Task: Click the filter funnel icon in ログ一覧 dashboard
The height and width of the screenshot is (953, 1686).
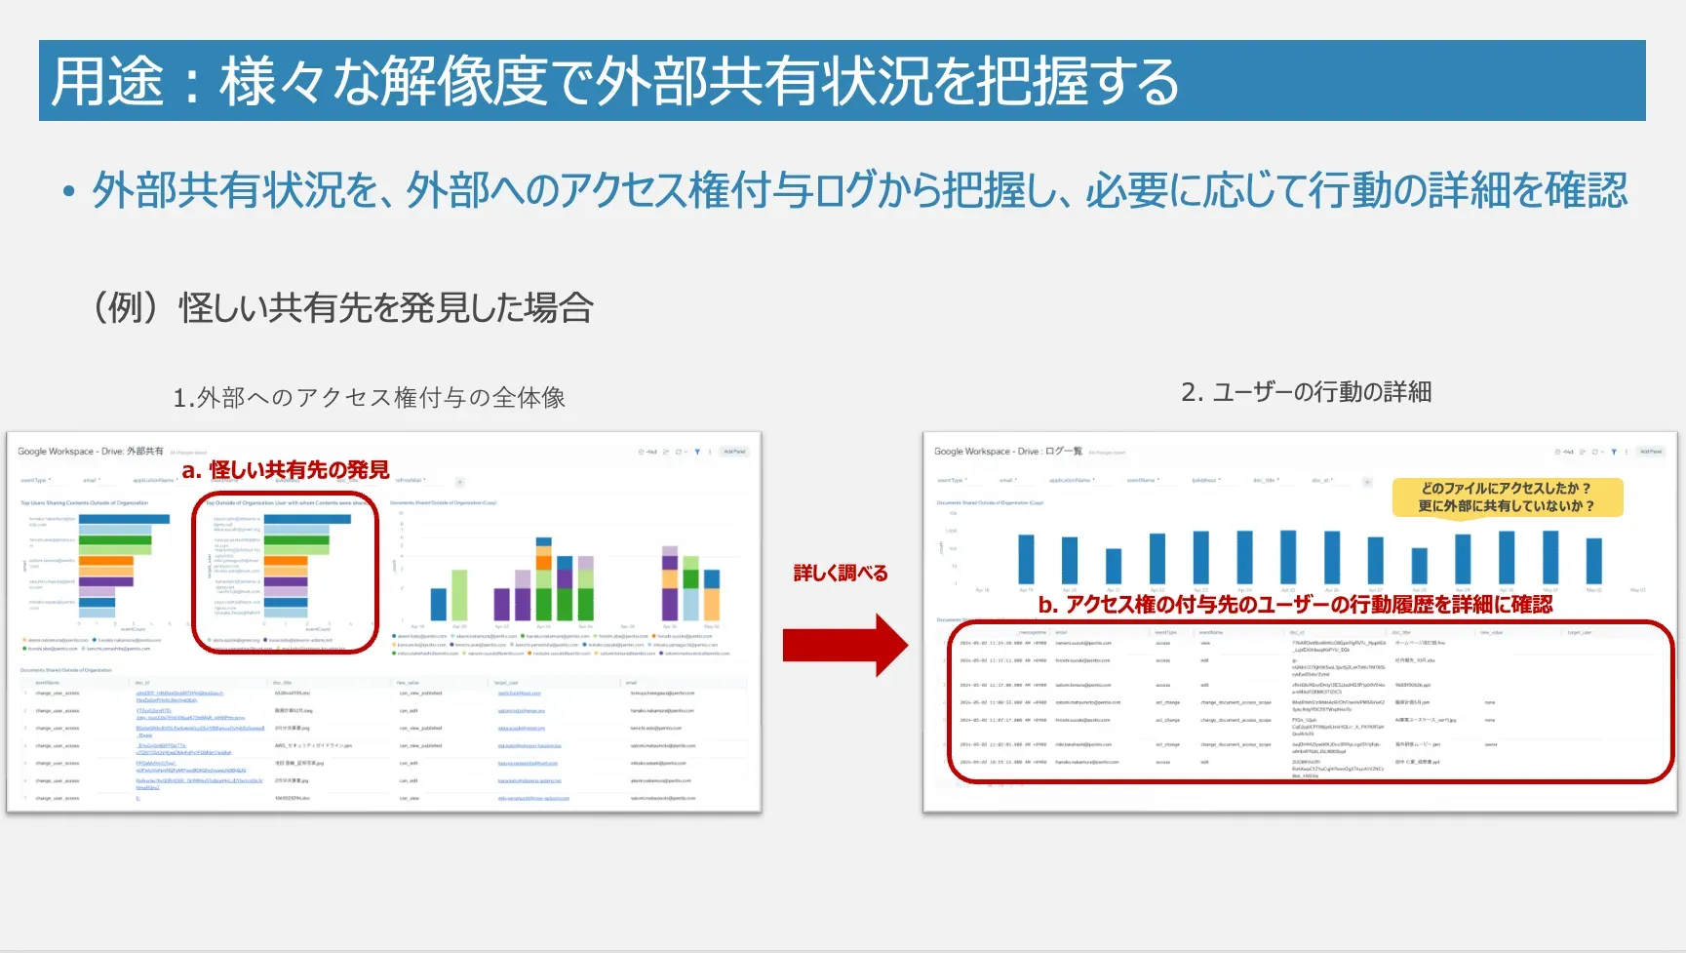Action: (x=1614, y=452)
